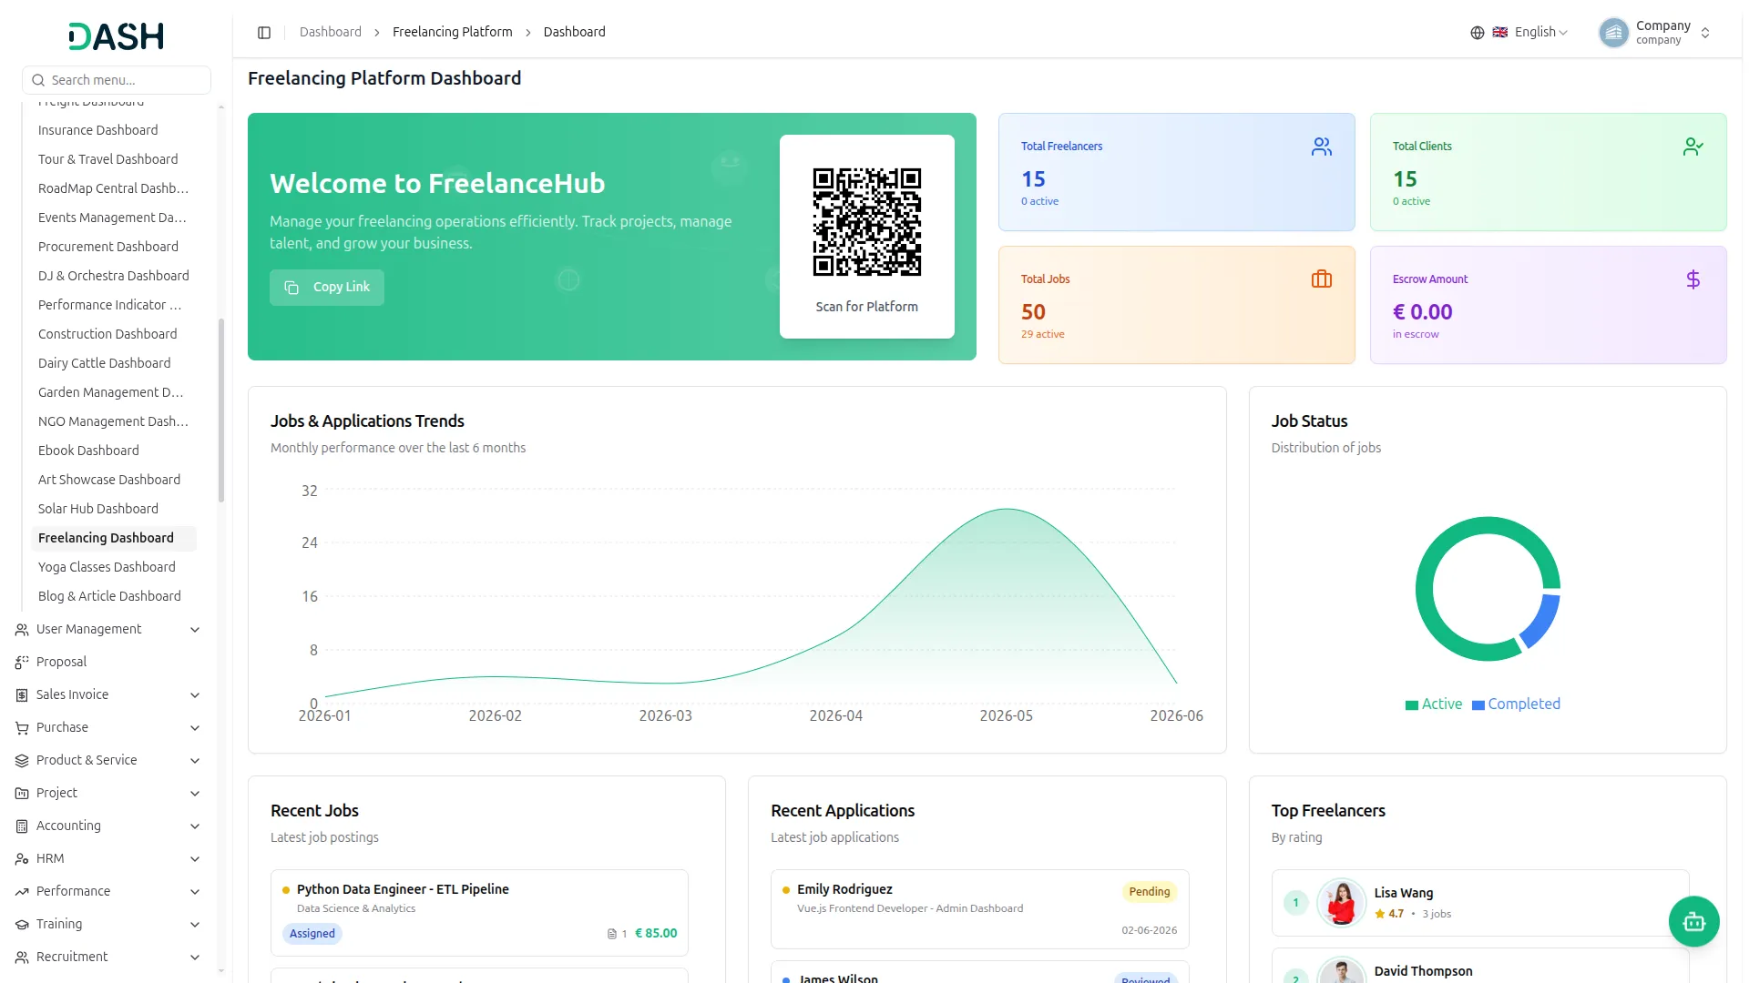Viewport: 1749px width, 983px height.
Task: Select Construction Dashboard in sidebar
Action: click(x=114, y=334)
